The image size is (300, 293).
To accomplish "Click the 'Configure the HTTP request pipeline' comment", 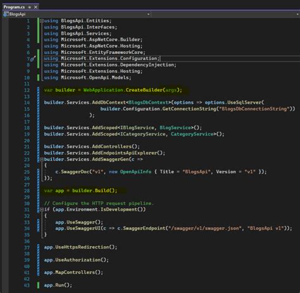I will click(99, 203).
